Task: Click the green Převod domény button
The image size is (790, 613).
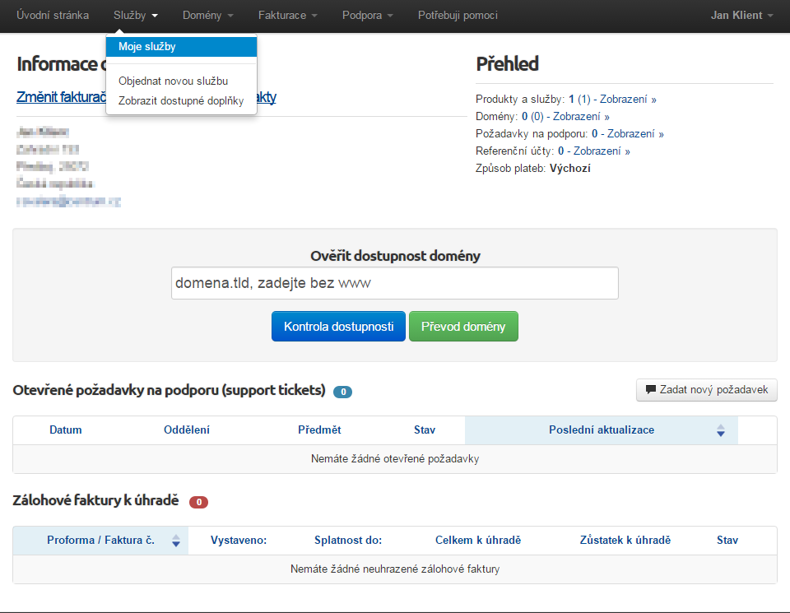Action: (x=463, y=327)
